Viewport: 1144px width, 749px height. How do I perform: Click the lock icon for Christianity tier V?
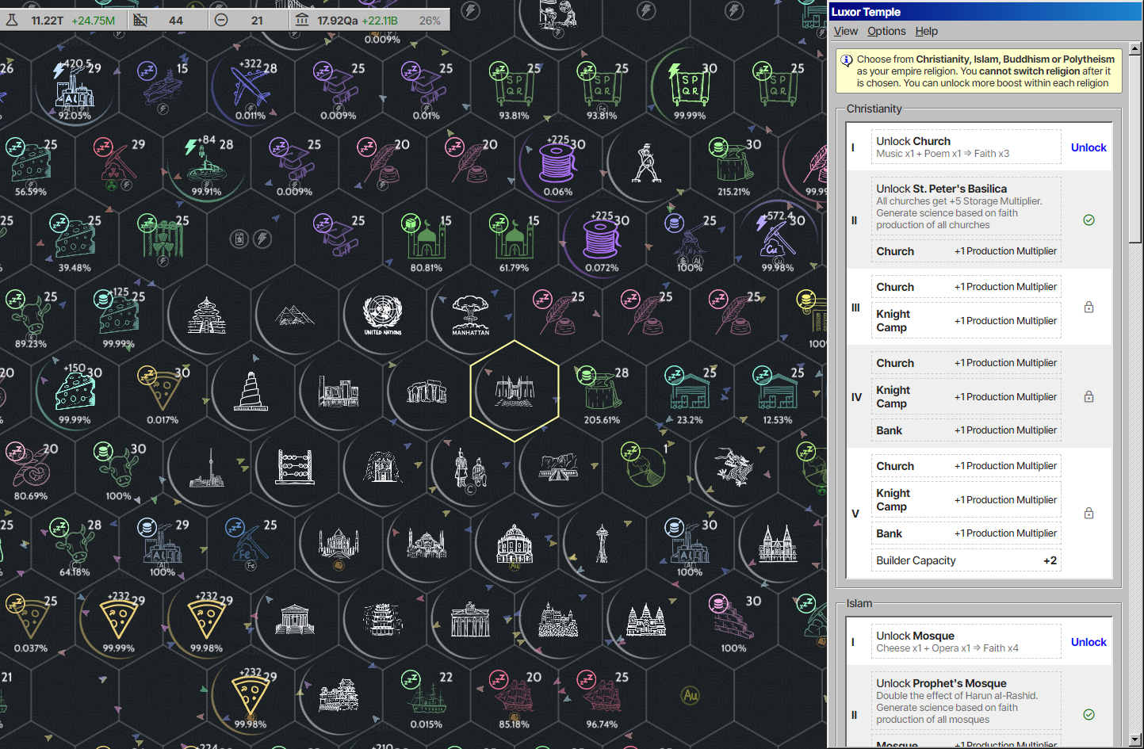1089,513
